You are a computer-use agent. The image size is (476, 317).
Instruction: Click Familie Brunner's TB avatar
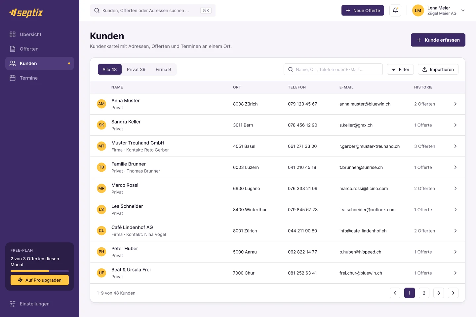pos(101,167)
